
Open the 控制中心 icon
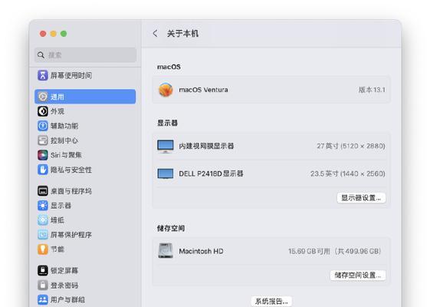pos(42,140)
